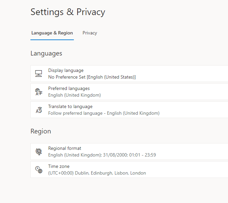The height and width of the screenshot is (203, 228).
Task: Open the Time zone setting
Action: [x=129, y=170]
